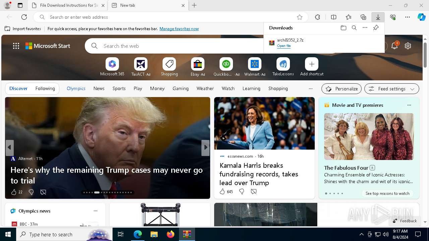Open page settings gear icon
This screenshot has height=241, width=429.
[408, 46]
